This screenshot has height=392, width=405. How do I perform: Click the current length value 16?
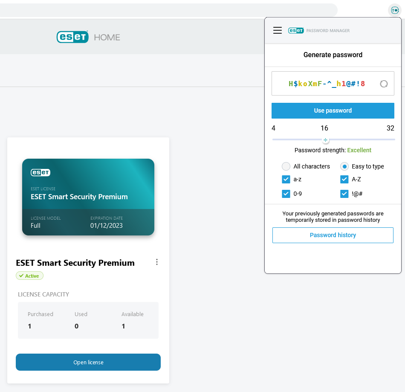click(324, 128)
